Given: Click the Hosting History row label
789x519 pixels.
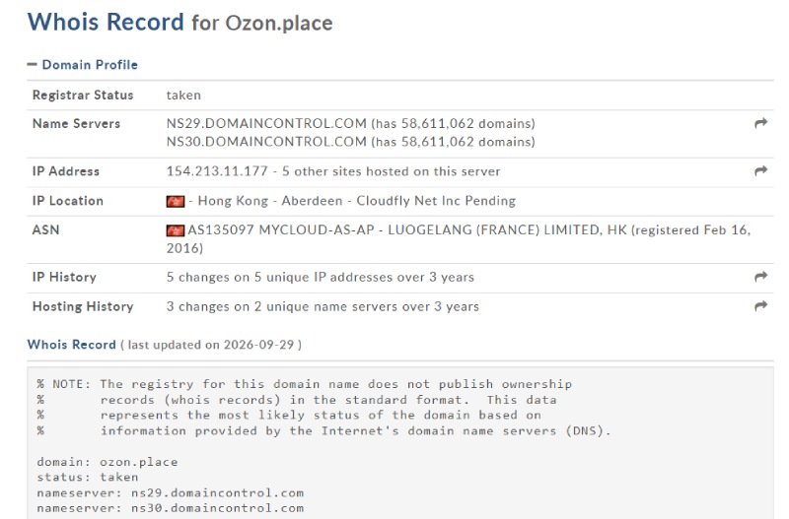Looking at the screenshot, I should (x=83, y=306).
